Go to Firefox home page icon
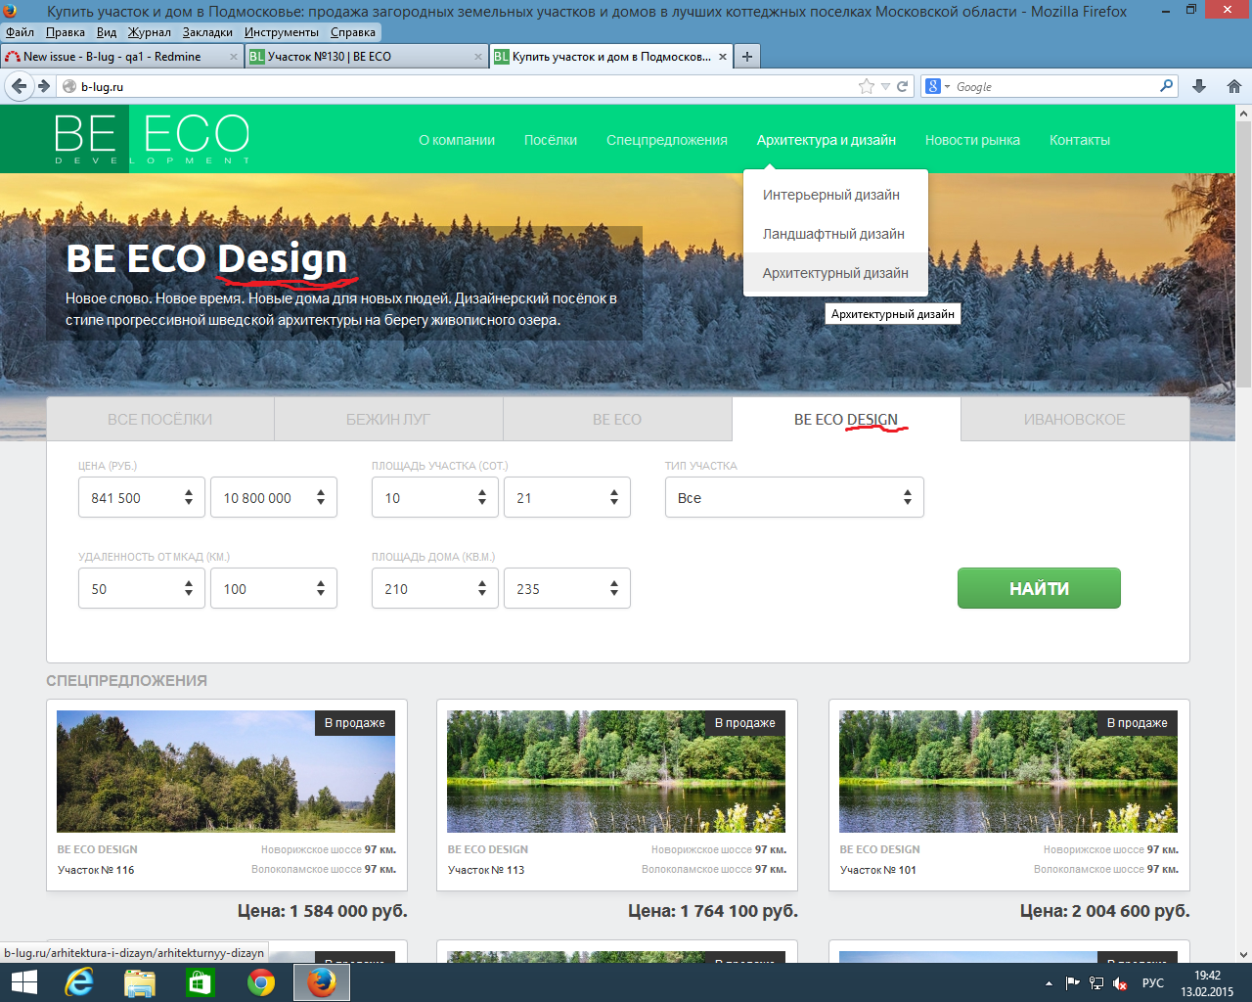1252x1002 pixels. point(1233,86)
